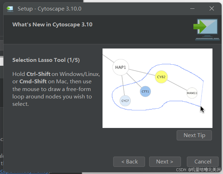The image size is (223, 174).
Task: Click "What's New in Cytoscape 3.10" title
Action: point(52,25)
